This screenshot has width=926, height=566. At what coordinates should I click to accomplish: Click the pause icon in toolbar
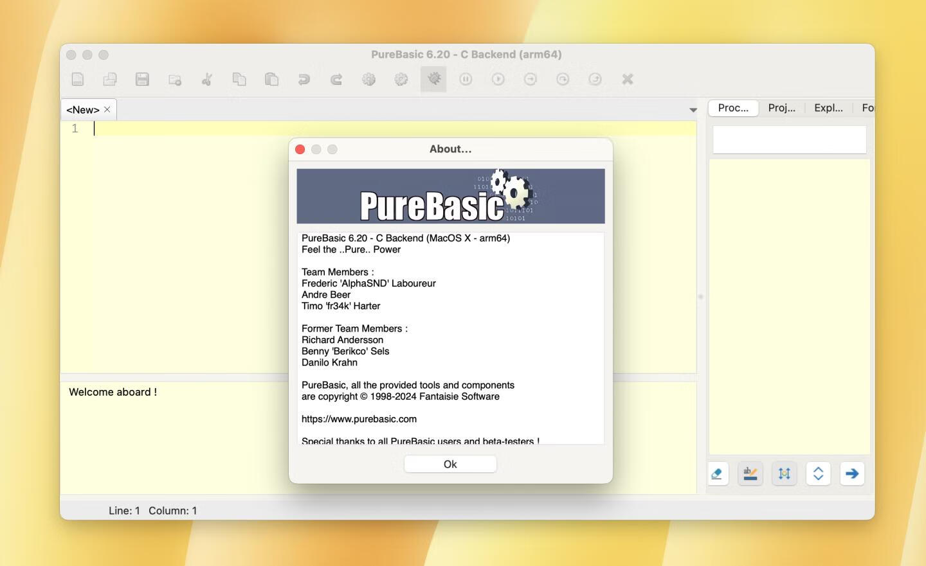pos(466,79)
